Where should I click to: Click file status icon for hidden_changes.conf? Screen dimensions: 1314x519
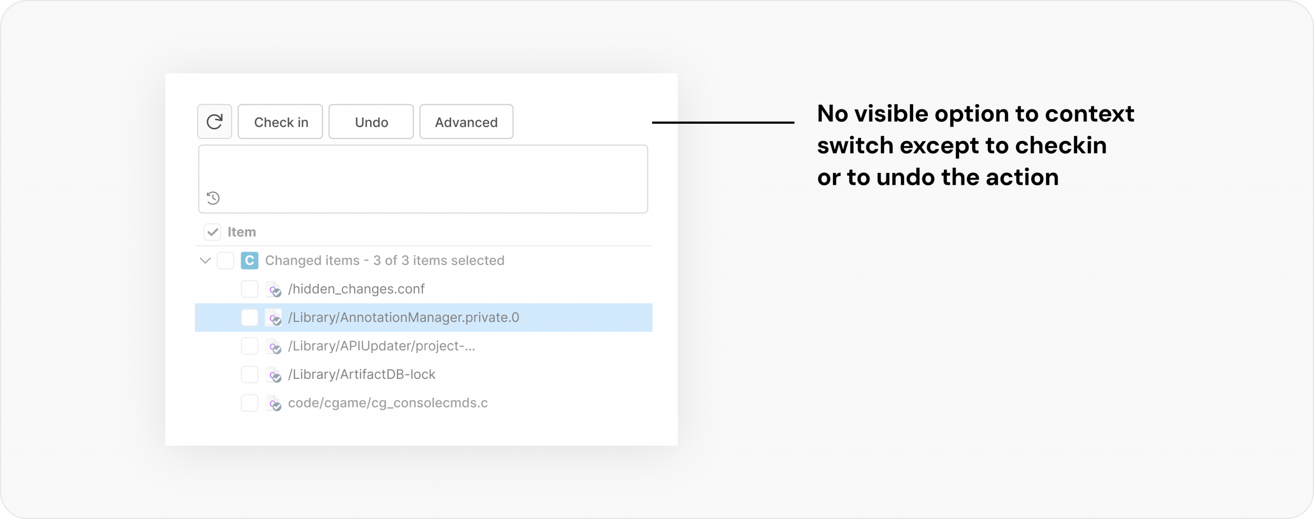tap(274, 289)
